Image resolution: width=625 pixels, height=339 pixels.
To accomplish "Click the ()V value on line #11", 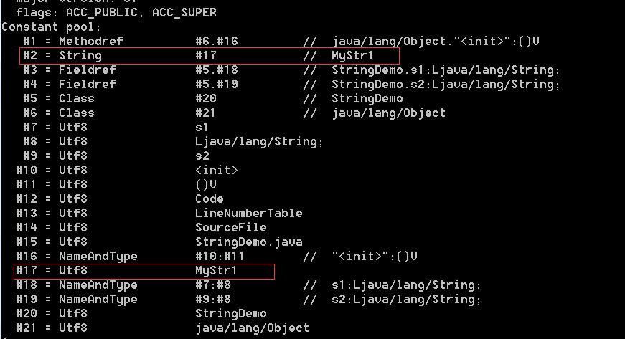I will 206,185.
